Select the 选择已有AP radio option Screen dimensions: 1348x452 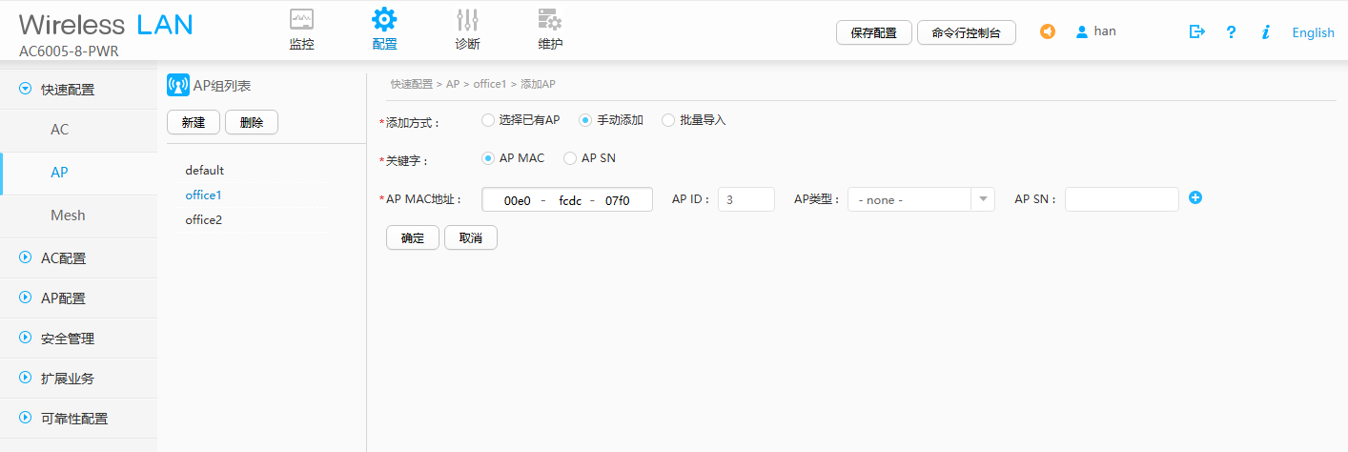(x=489, y=120)
